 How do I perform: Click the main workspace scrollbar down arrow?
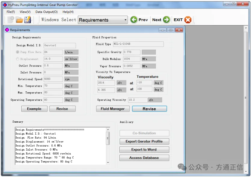point(246,171)
